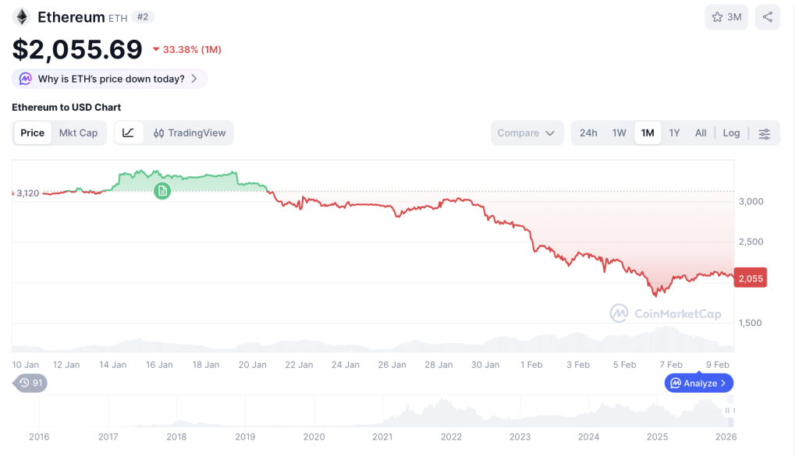Click the CoinMarketCap icon in the question pill

pos(25,79)
